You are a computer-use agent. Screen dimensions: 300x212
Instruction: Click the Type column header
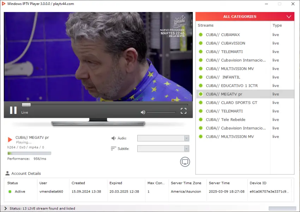pos(277,25)
